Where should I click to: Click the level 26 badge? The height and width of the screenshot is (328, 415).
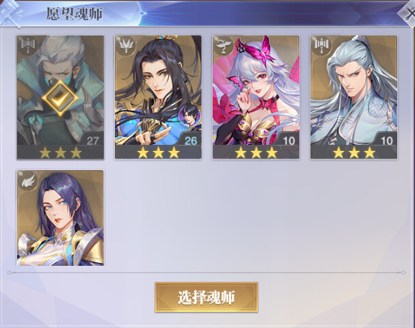pos(191,140)
